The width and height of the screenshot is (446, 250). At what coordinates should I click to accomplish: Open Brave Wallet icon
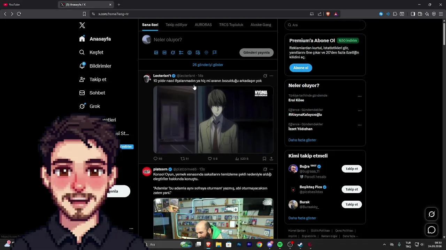[x=420, y=14]
